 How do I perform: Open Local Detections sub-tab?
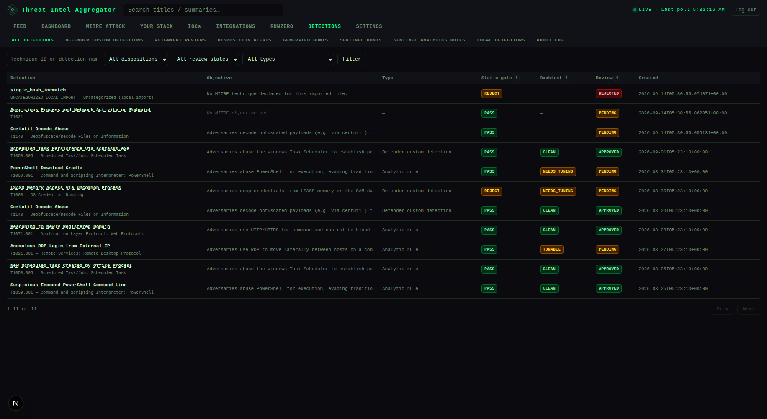point(501,40)
